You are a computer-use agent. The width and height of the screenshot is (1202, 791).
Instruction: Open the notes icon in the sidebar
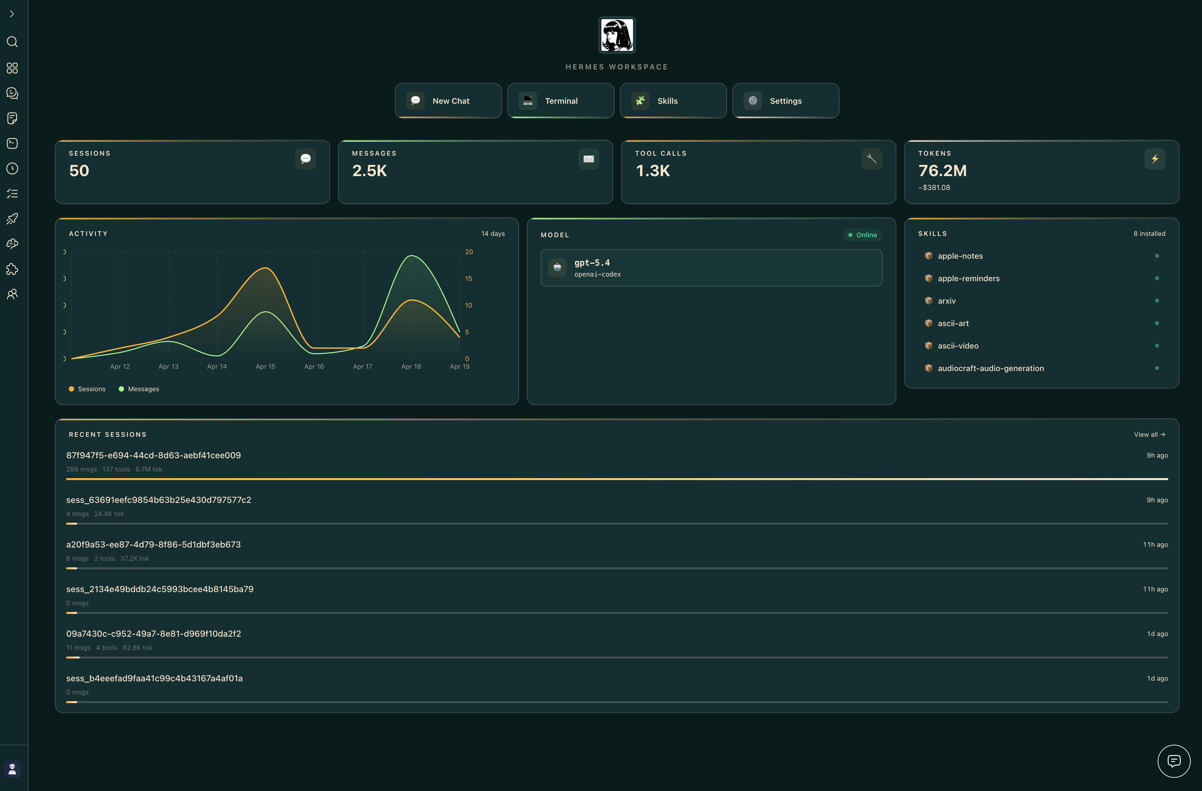coord(12,119)
